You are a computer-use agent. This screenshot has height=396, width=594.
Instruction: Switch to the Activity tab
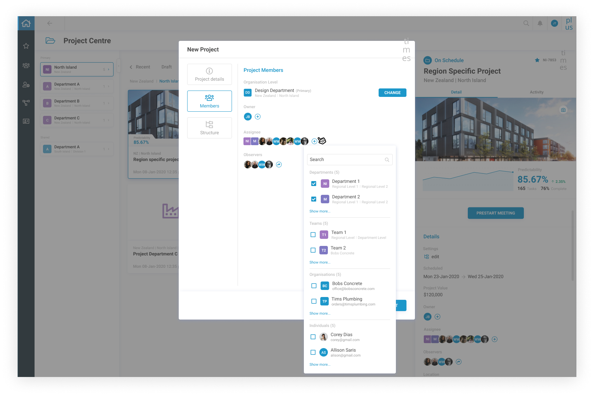[x=537, y=92]
